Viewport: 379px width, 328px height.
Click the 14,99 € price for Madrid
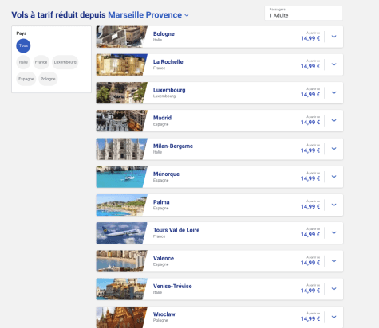pos(310,123)
